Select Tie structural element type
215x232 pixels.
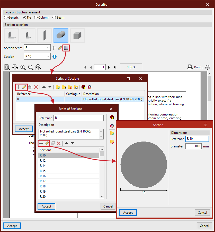[x=27, y=18]
